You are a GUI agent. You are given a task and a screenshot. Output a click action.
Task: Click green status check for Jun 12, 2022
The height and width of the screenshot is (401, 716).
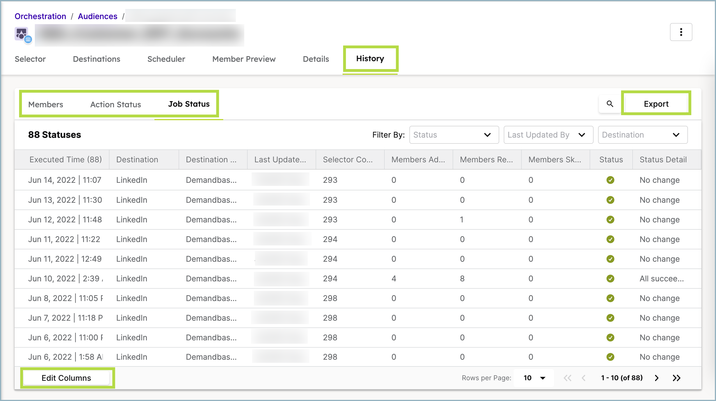[610, 220]
